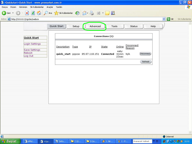Click the Quick Start sidebar link

[x=31, y=38]
